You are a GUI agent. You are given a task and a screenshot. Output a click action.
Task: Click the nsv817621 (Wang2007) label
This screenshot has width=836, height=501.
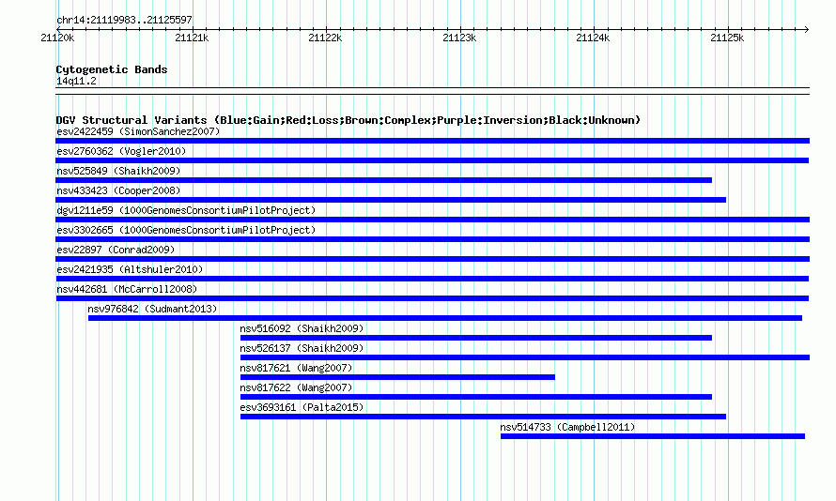point(296,368)
